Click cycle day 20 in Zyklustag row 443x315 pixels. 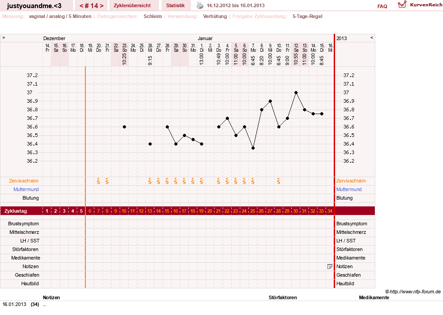point(210,211)
